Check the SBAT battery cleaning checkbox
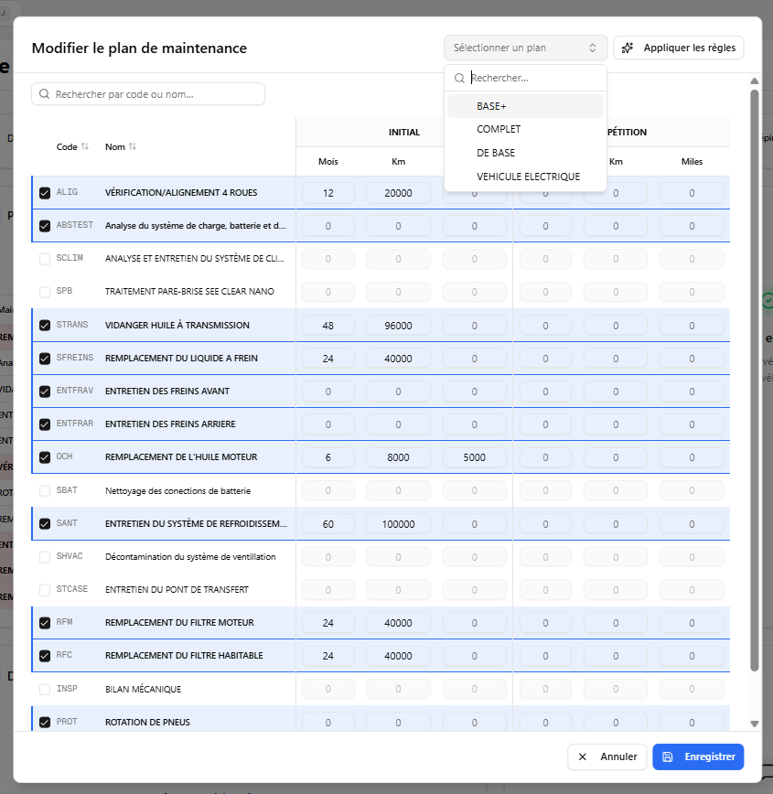Screen dimensions: 773x794 coord(44,490)
